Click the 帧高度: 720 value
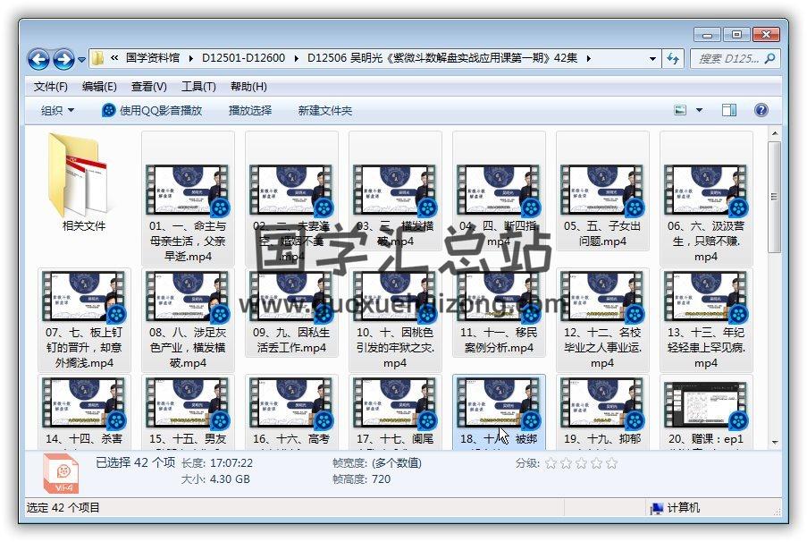807x542 pixels. [382, 479]
